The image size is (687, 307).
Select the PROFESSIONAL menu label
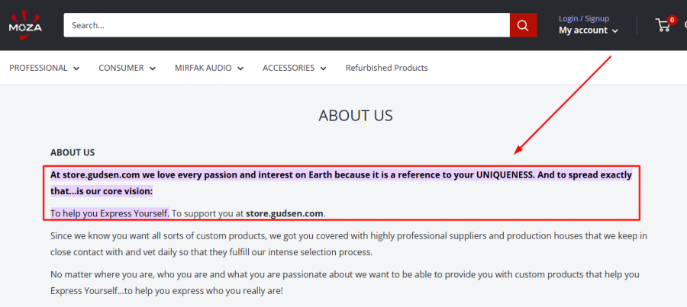pyautogui.click(x=38, y=68)
